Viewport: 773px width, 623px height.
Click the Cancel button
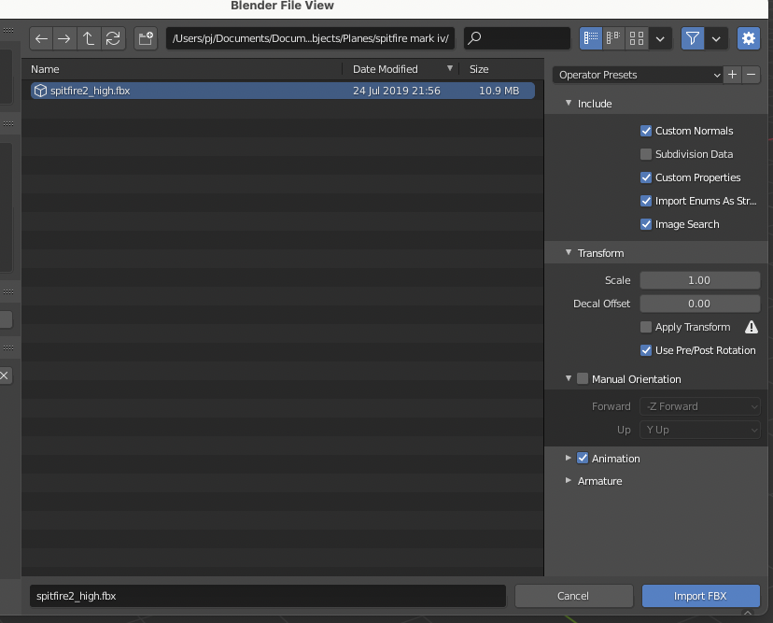tap(573, 596)
